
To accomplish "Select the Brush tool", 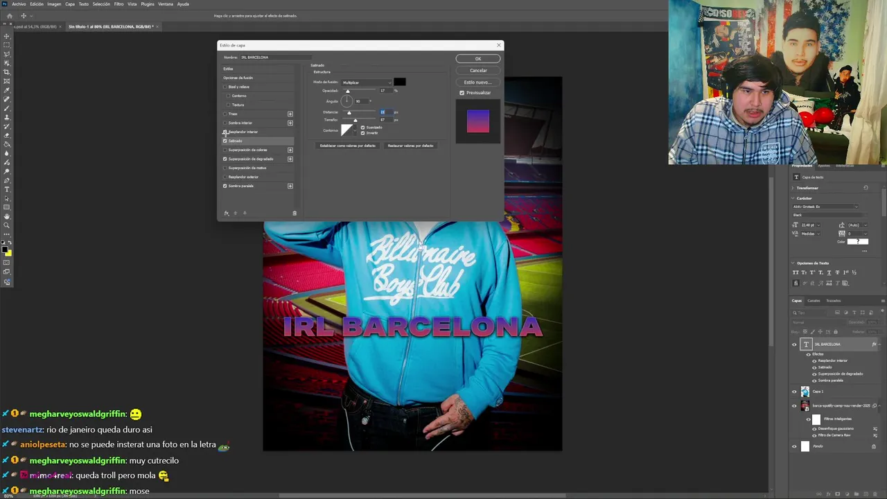I will tap(7, 108).
